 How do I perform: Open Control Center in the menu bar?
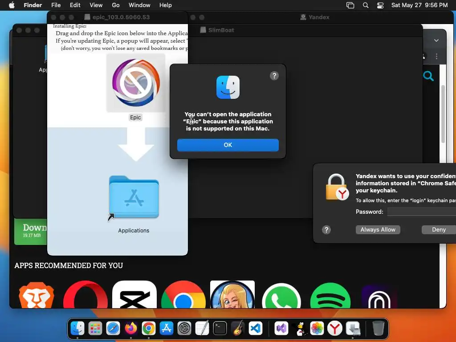tap(380, 5)
